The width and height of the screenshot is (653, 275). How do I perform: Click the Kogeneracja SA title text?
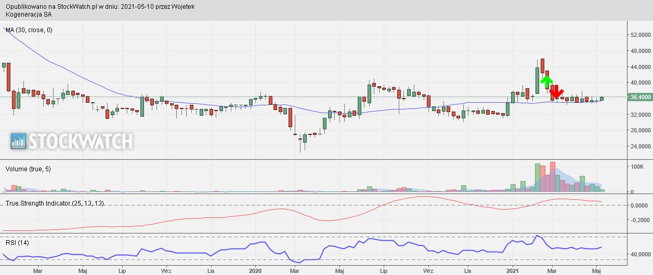pos(29,15)
